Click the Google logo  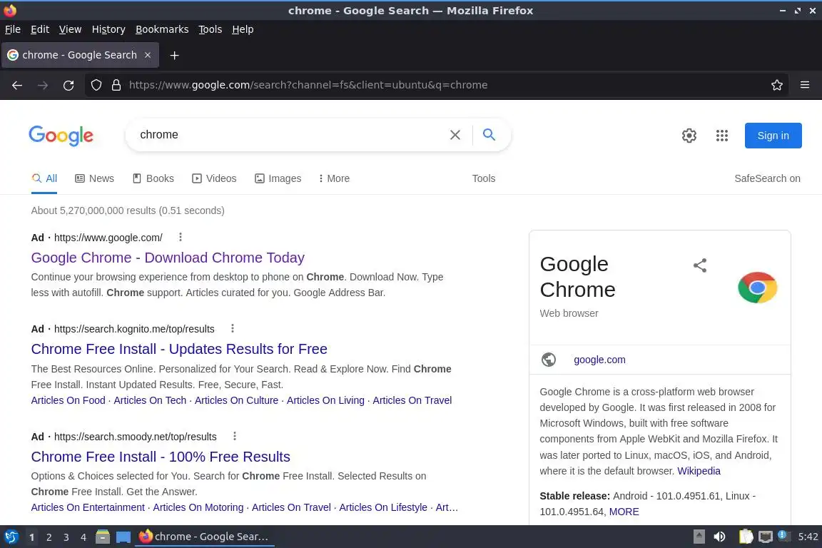click(61, 136)
